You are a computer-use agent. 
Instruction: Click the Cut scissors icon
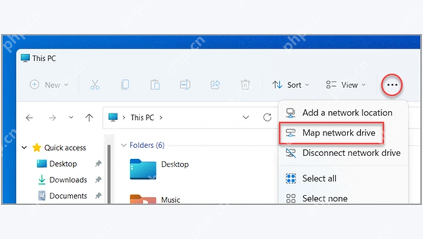[95, 85]
